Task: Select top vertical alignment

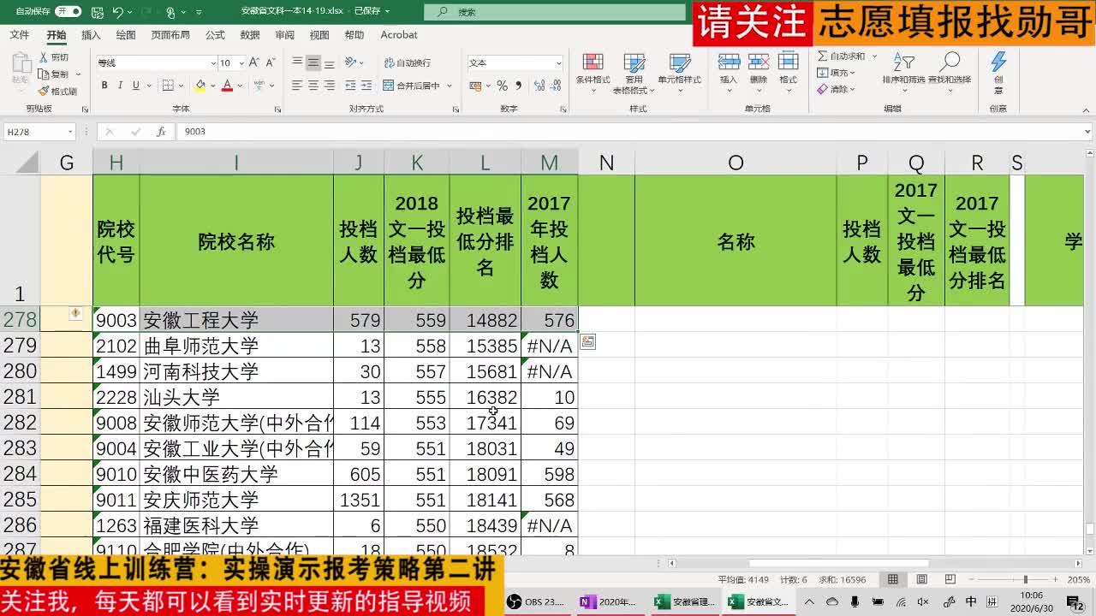Action: pyautogui.click(x=297, y=62)
